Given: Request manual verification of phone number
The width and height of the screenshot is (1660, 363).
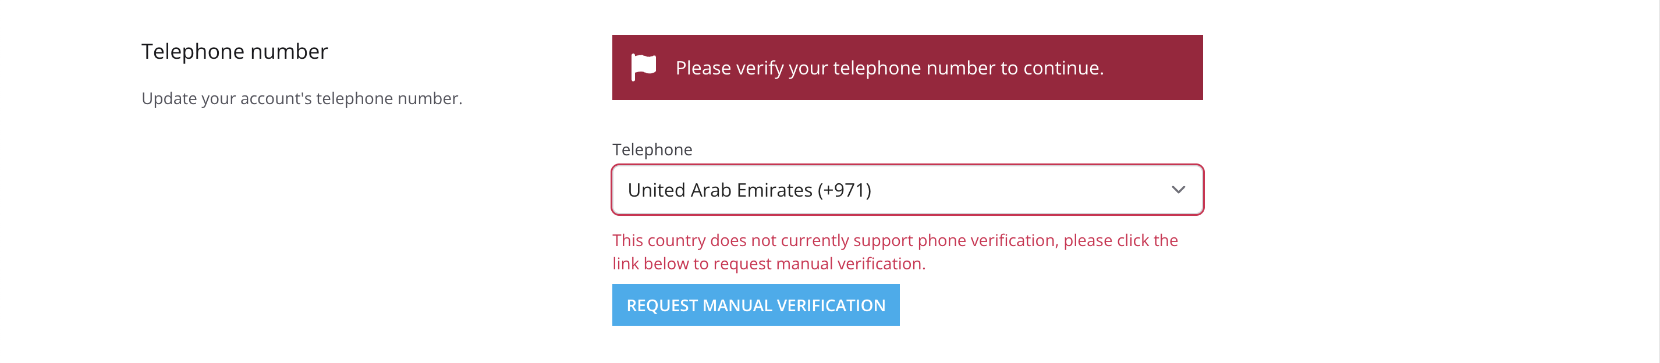Looking at the screenshot, I should pyautogui.click(x=755, y=305).
